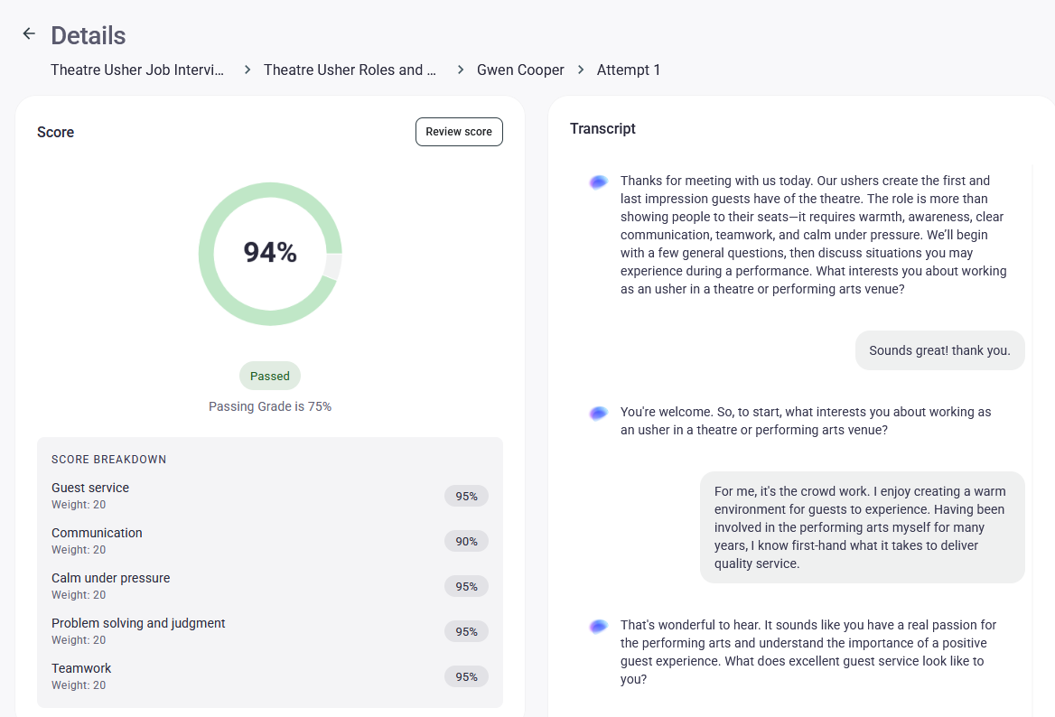Image resolution: width=1055 pixels, height=717 pixels.
Task: Click the 90% badge for Communication
Action: (466, 542)
